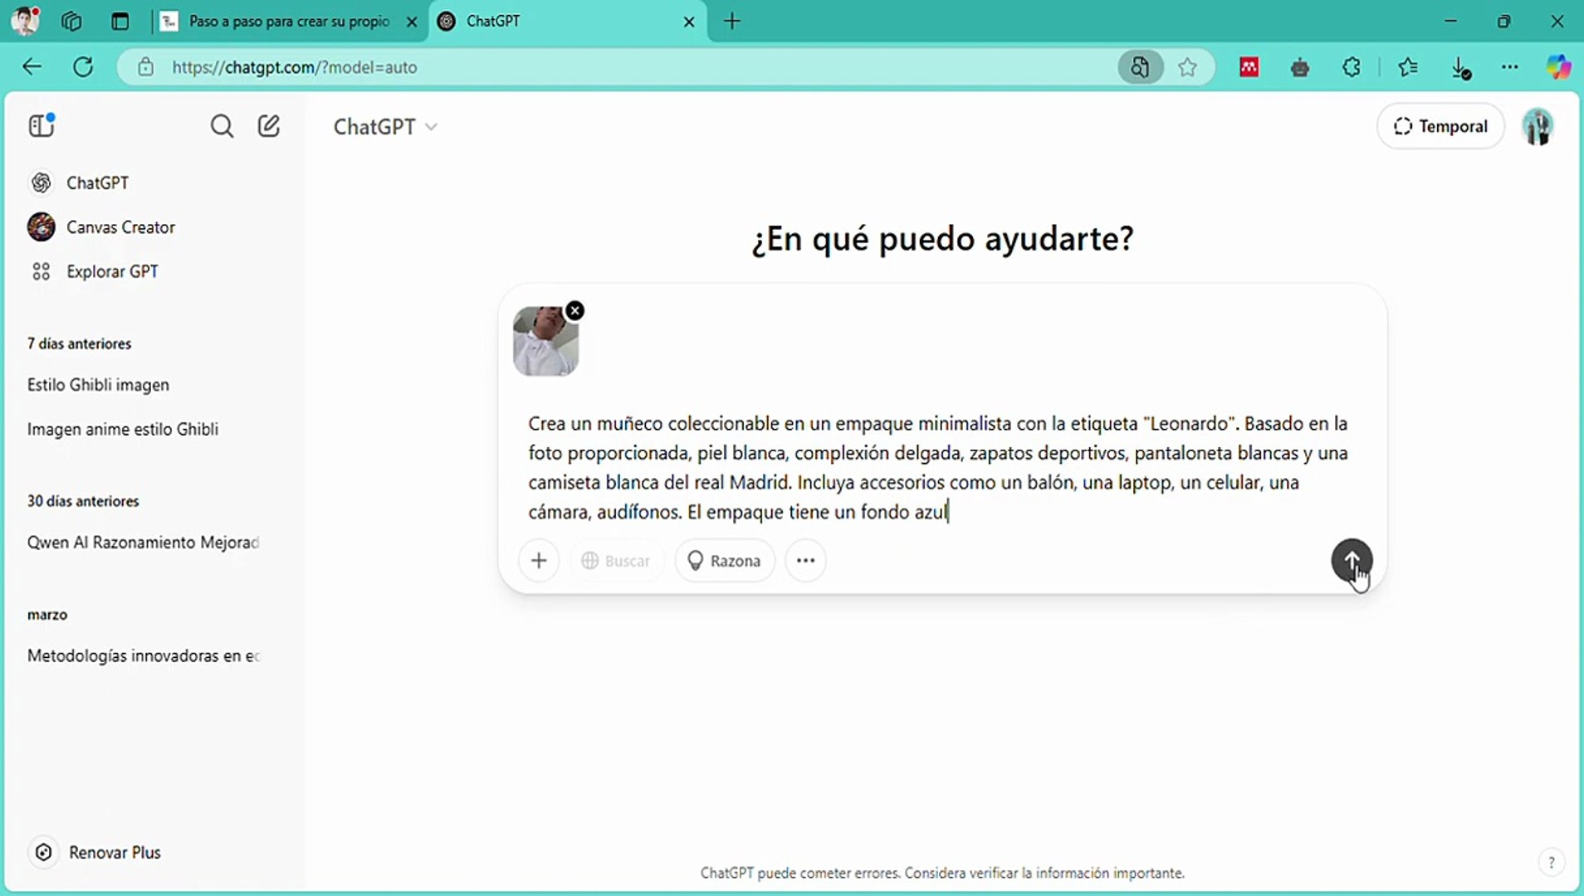
Task: Open the ChatGPT model selector dropdown
Action: point(385,126)
